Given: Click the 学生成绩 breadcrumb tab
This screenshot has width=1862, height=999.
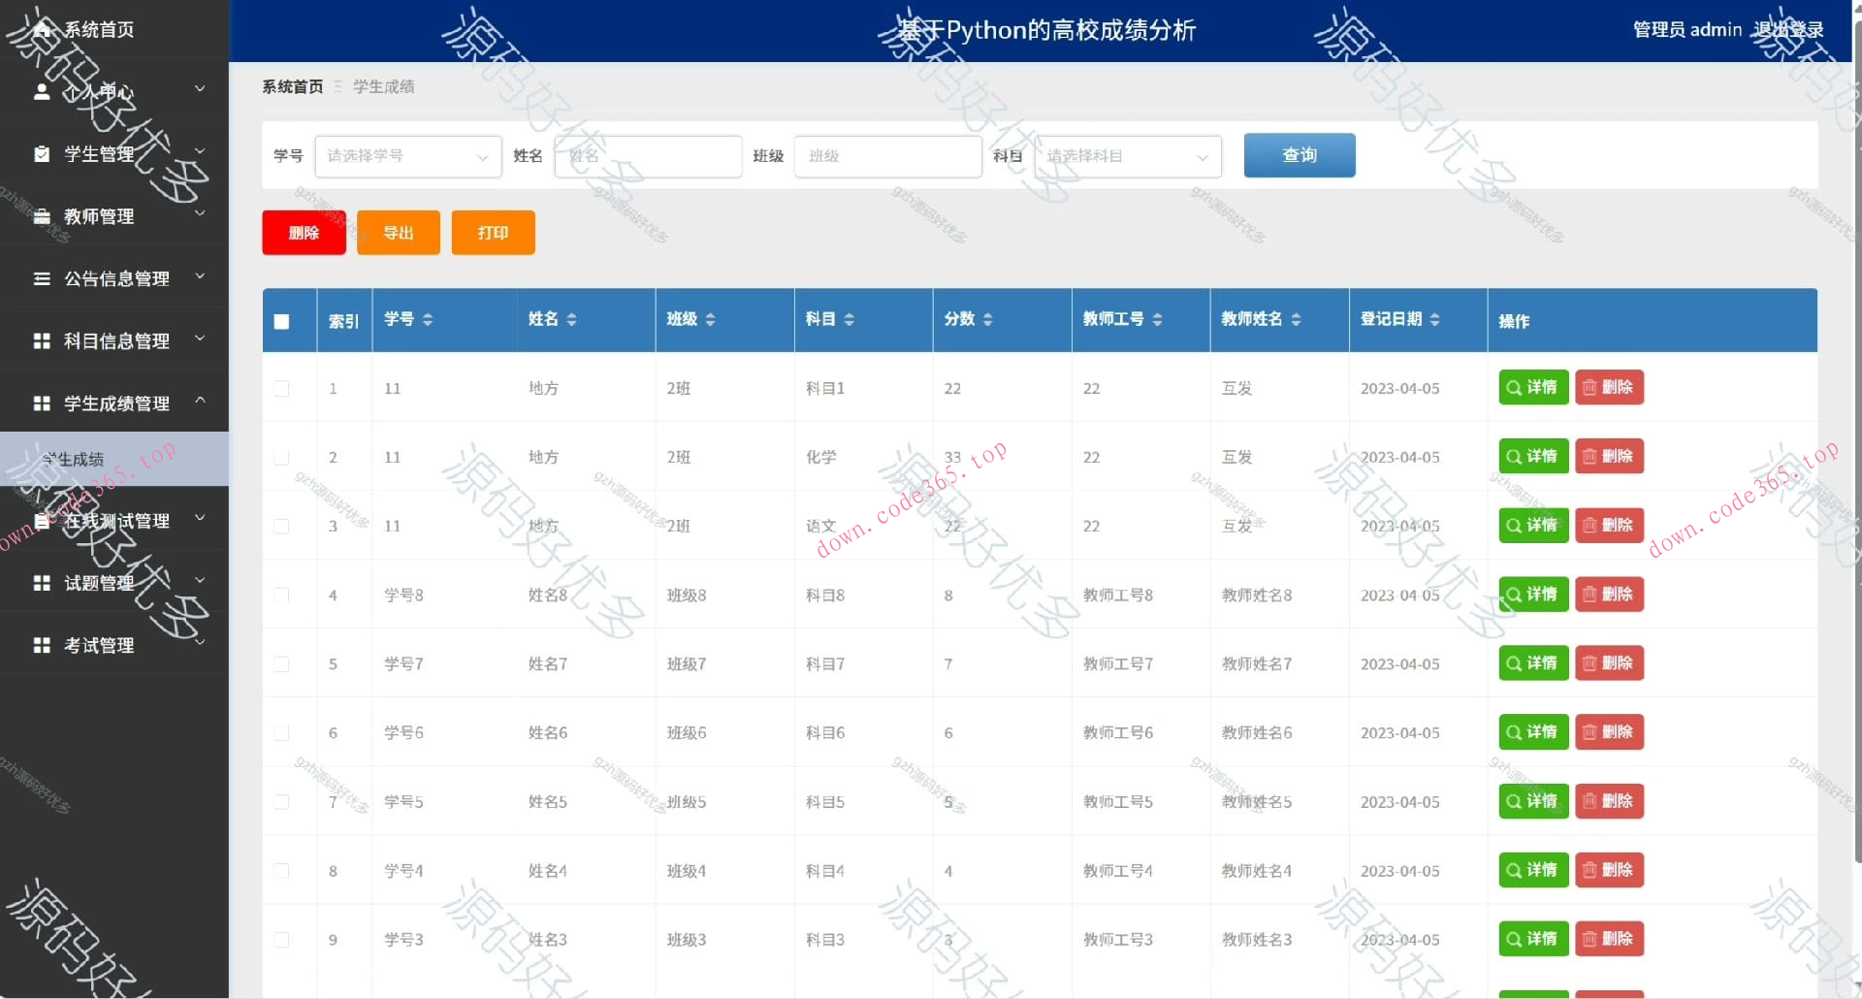Looking at the screenshot, I should pos(383,86).
